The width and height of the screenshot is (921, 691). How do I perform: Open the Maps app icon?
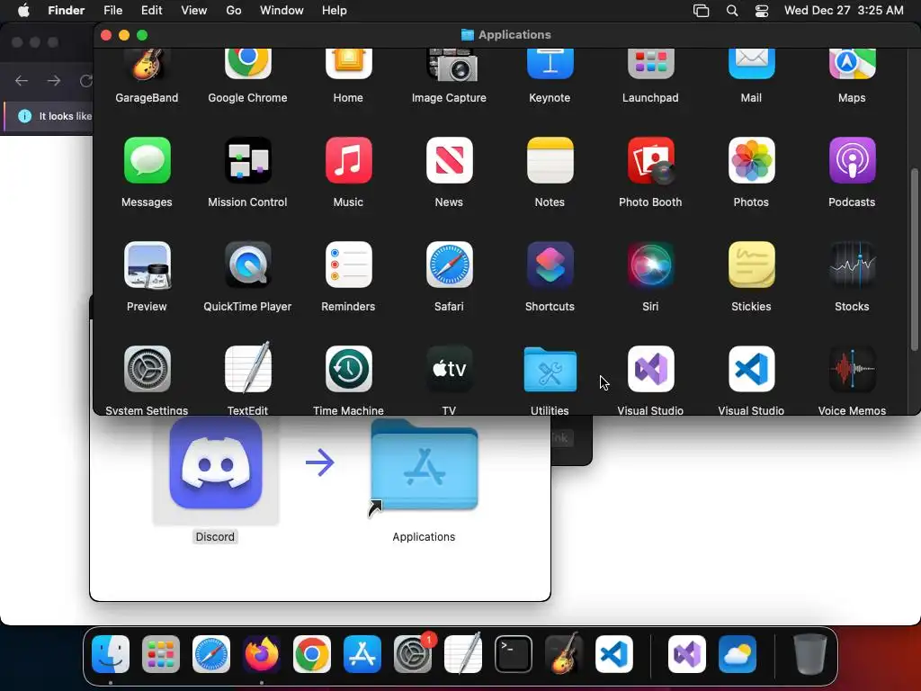[x=852, y=65]
